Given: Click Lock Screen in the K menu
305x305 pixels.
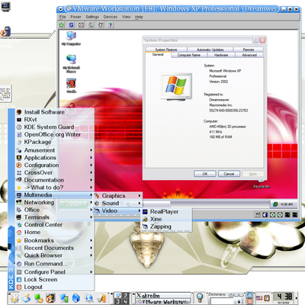Looking at the screenshot, I should pyautogui.click(x=55, y=279).
